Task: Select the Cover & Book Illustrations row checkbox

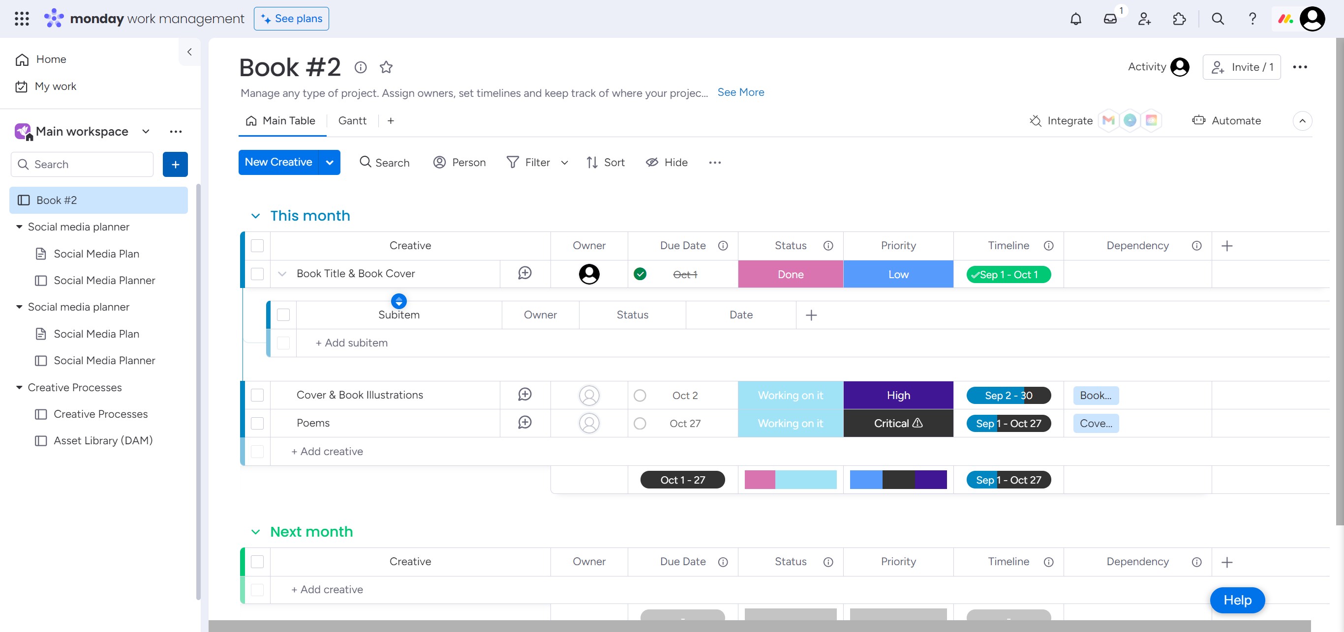Action: (257, 395)
